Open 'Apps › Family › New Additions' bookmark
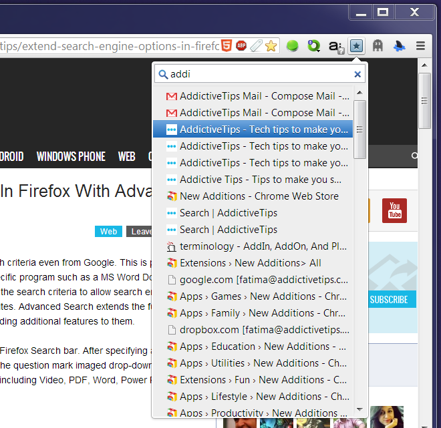The width and height of the screenshot is (441, 428). point(253,312)
